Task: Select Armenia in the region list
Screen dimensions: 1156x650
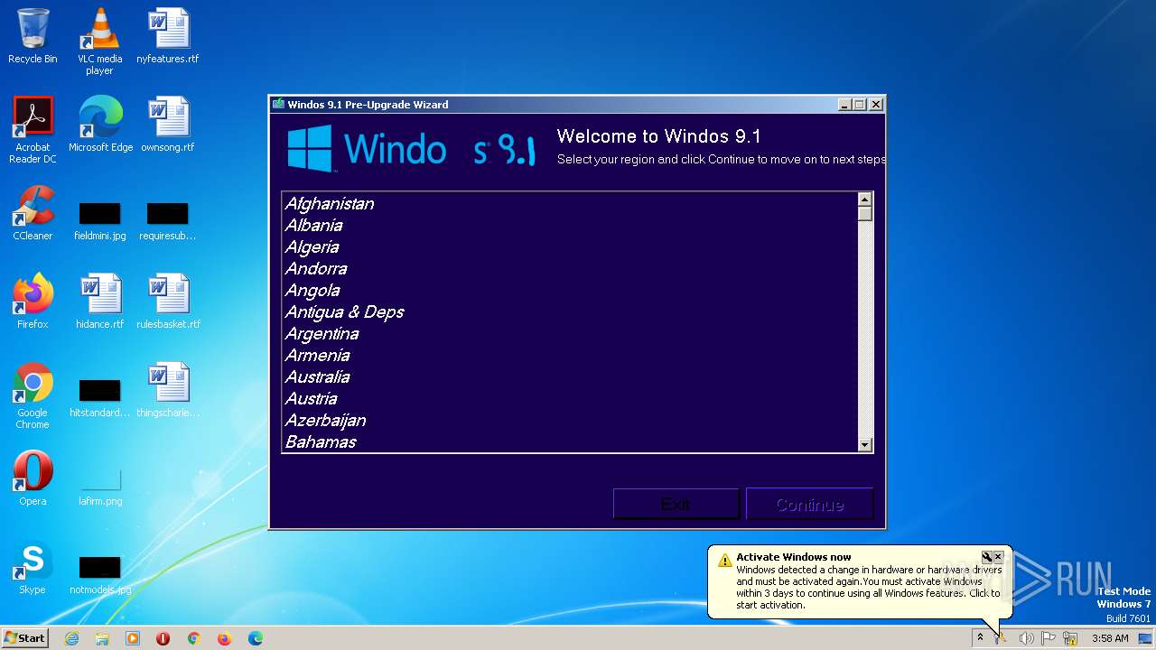Action: click(570, 356)
